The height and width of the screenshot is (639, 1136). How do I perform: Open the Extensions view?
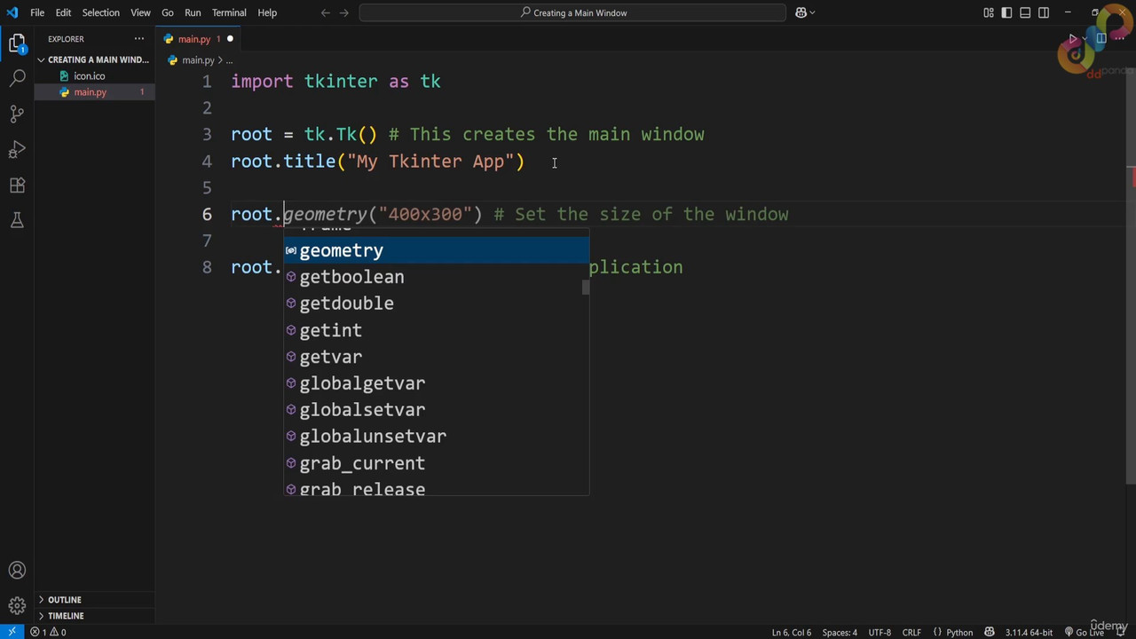[x=17, y=185]
